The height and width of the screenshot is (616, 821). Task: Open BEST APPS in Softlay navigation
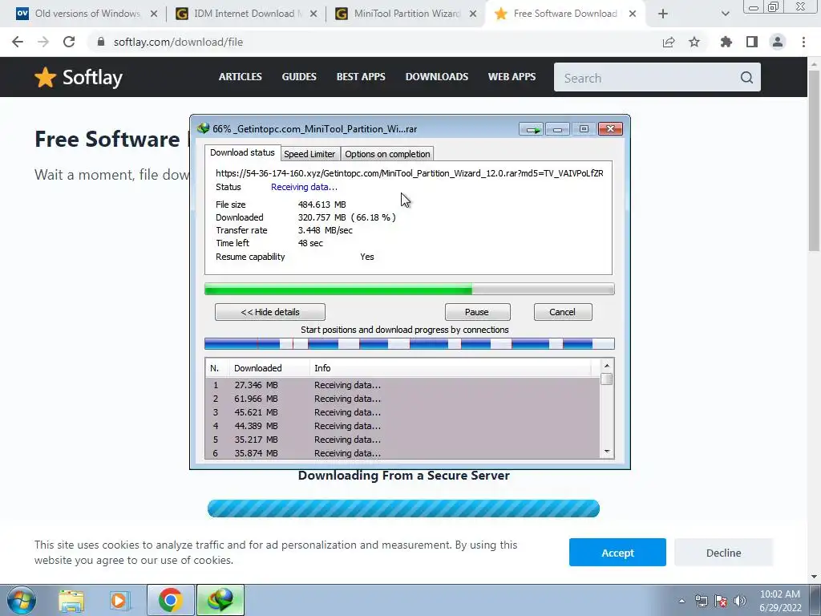(361, 76)
